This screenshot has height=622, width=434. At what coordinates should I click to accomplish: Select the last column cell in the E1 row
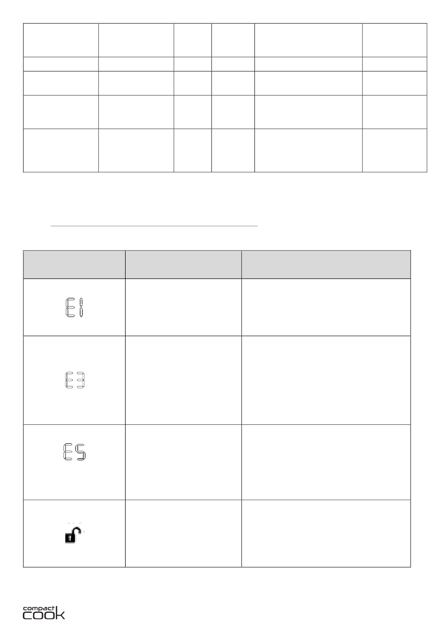pos(326,307)
